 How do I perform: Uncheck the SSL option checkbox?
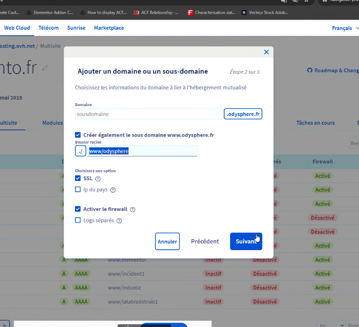pos(78,178)
